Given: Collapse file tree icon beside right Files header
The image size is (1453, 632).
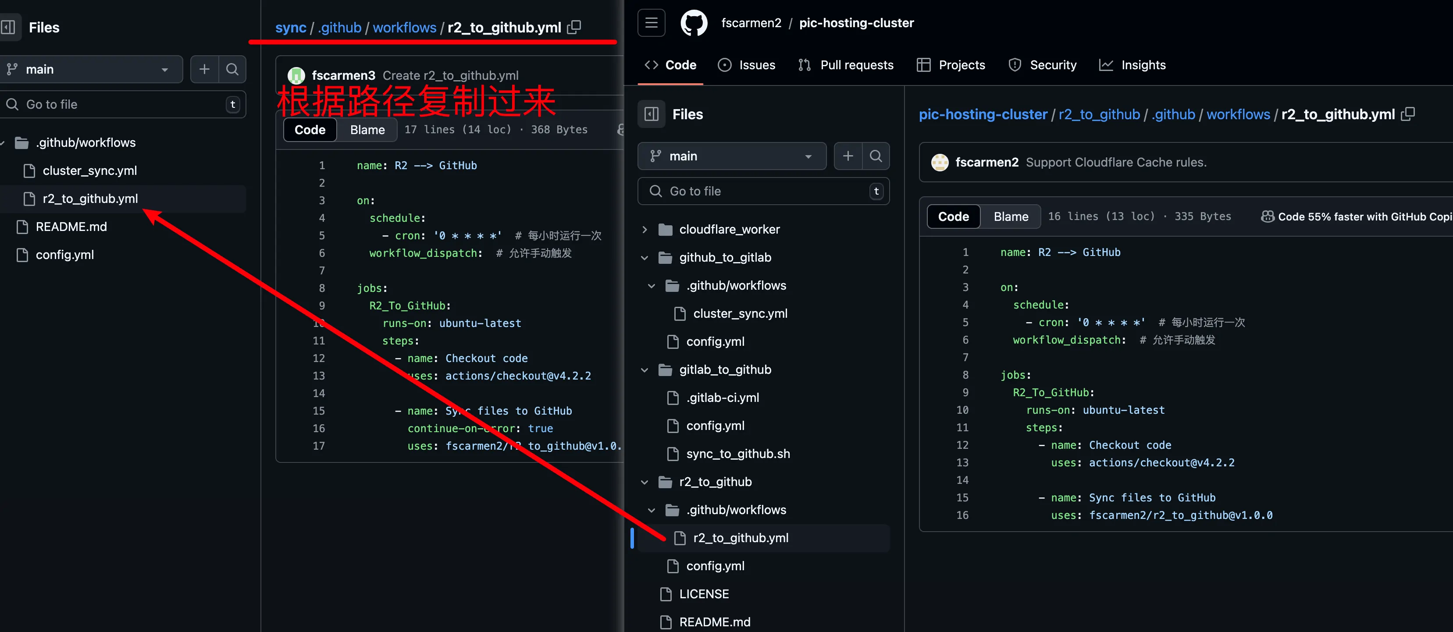Looking at the screenshot, I should click(652, 114).
